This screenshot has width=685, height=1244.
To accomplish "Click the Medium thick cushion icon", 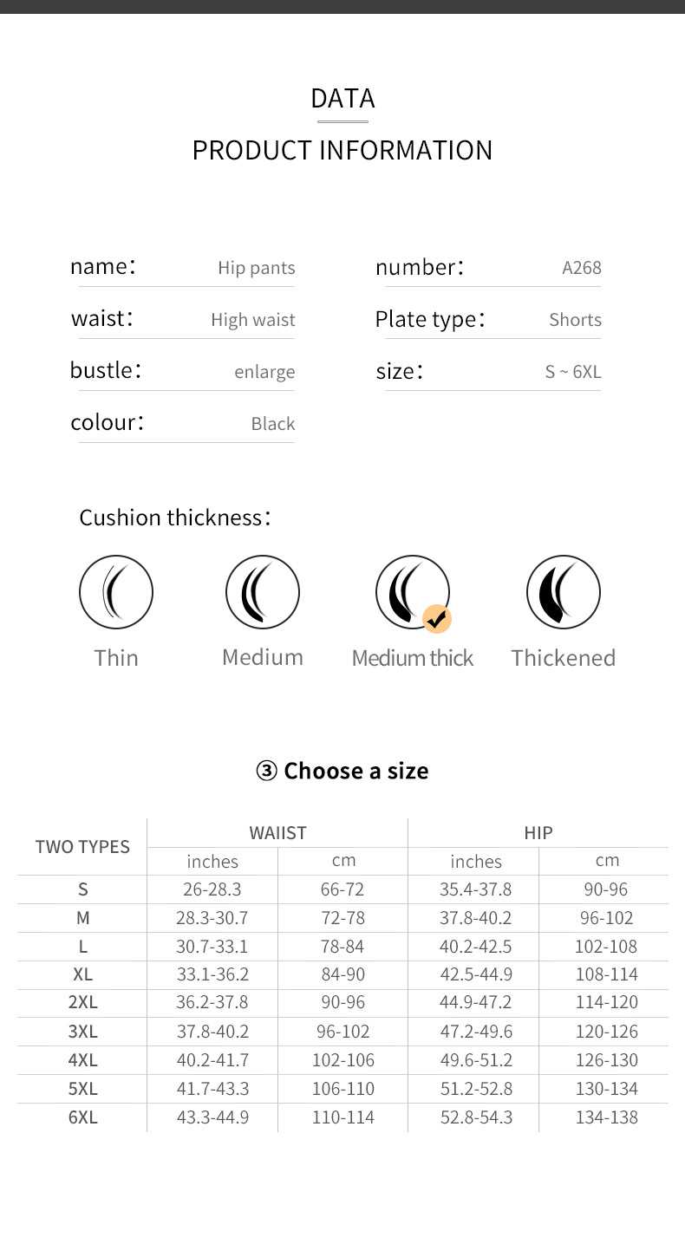I will pos(412,592).
